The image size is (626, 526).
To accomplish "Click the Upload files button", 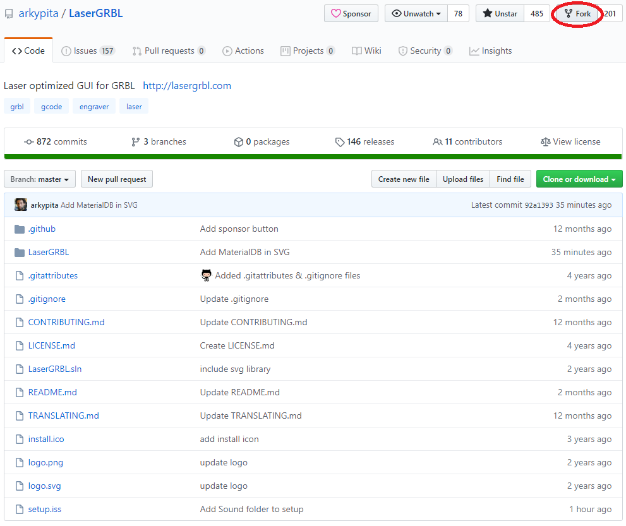I will click(x=463, y=179).
